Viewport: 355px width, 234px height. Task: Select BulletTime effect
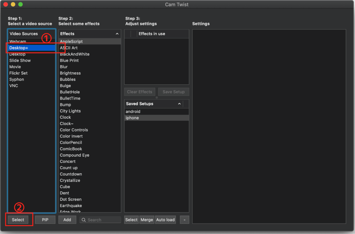point(90,98)
